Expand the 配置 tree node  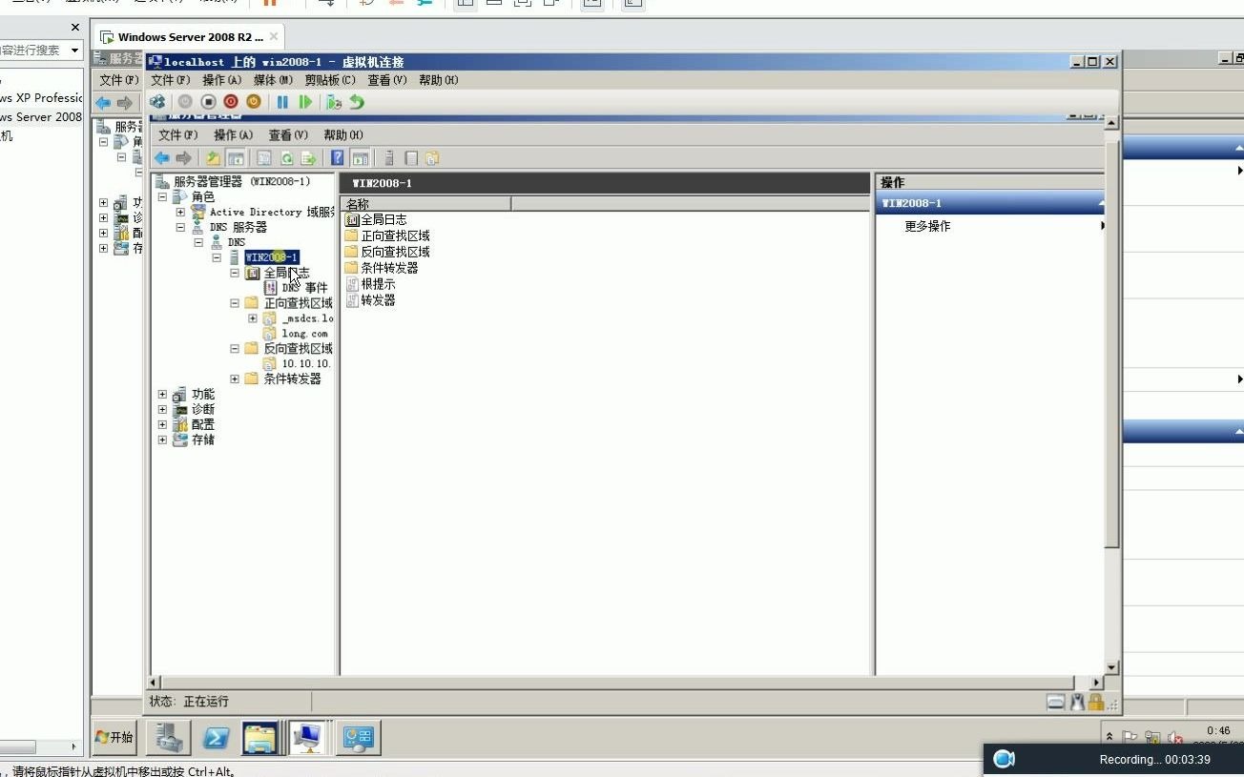click(162, 424)
